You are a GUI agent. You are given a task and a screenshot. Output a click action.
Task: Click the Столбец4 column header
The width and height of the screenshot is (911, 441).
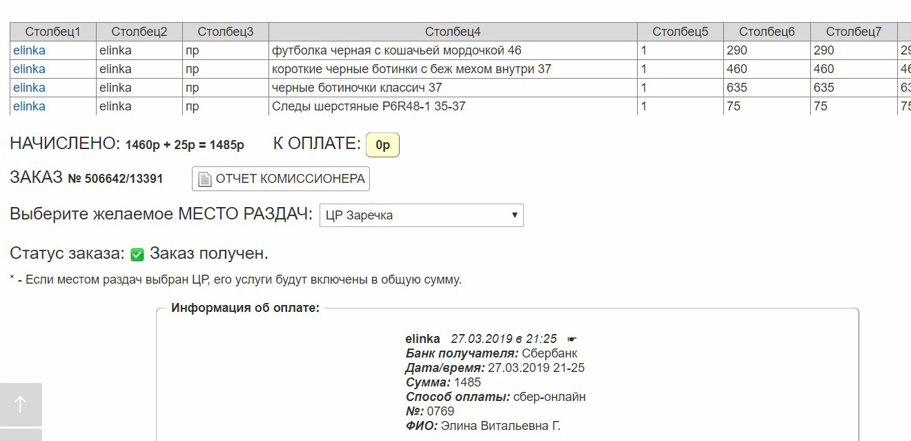pos(453,32)
